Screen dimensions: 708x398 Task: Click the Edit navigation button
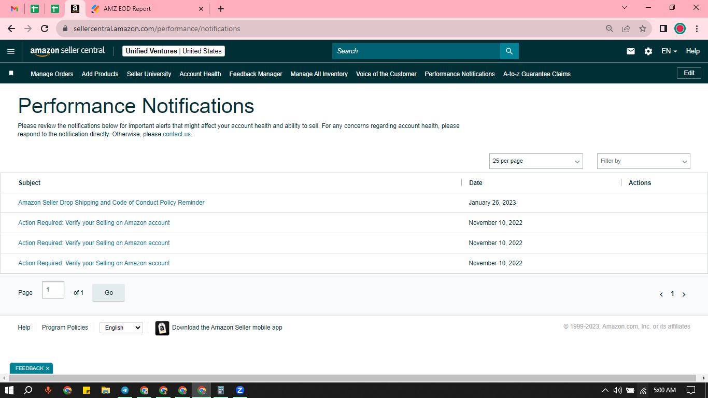click(x=689, y=73)
